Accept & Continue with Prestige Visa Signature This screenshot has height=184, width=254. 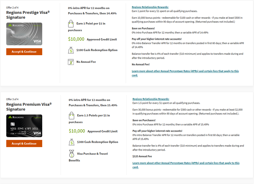24,52
